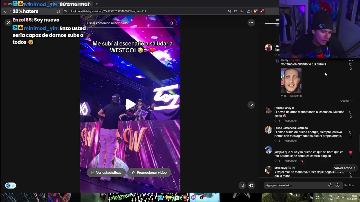
Task: Click 'Publicar' to post the comment
Action: tap(349, 185)
